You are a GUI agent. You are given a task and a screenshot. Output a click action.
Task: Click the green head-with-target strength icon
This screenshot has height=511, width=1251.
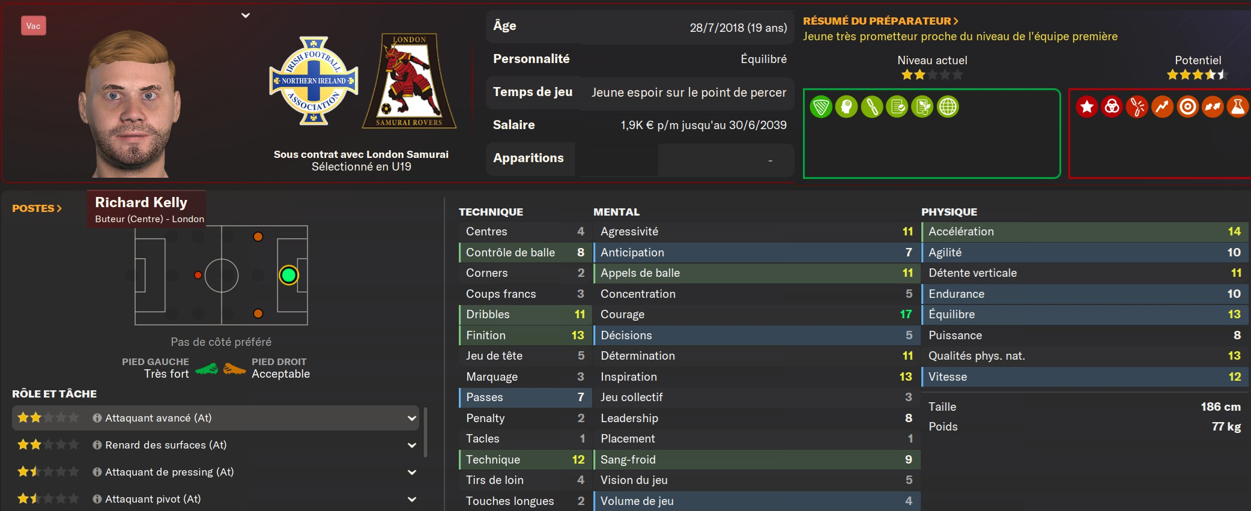click(846, 107)
